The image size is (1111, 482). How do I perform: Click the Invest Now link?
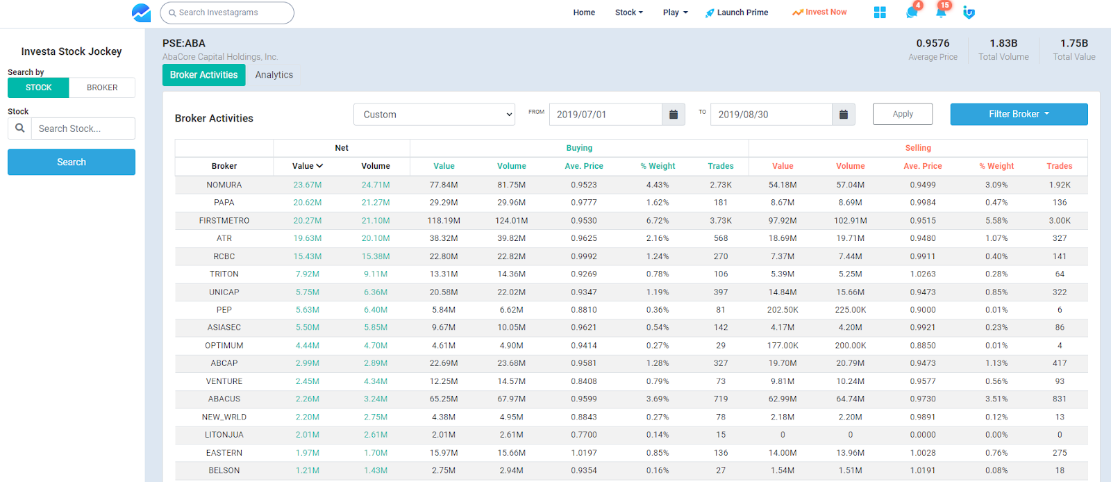click(x=819, y=13)
